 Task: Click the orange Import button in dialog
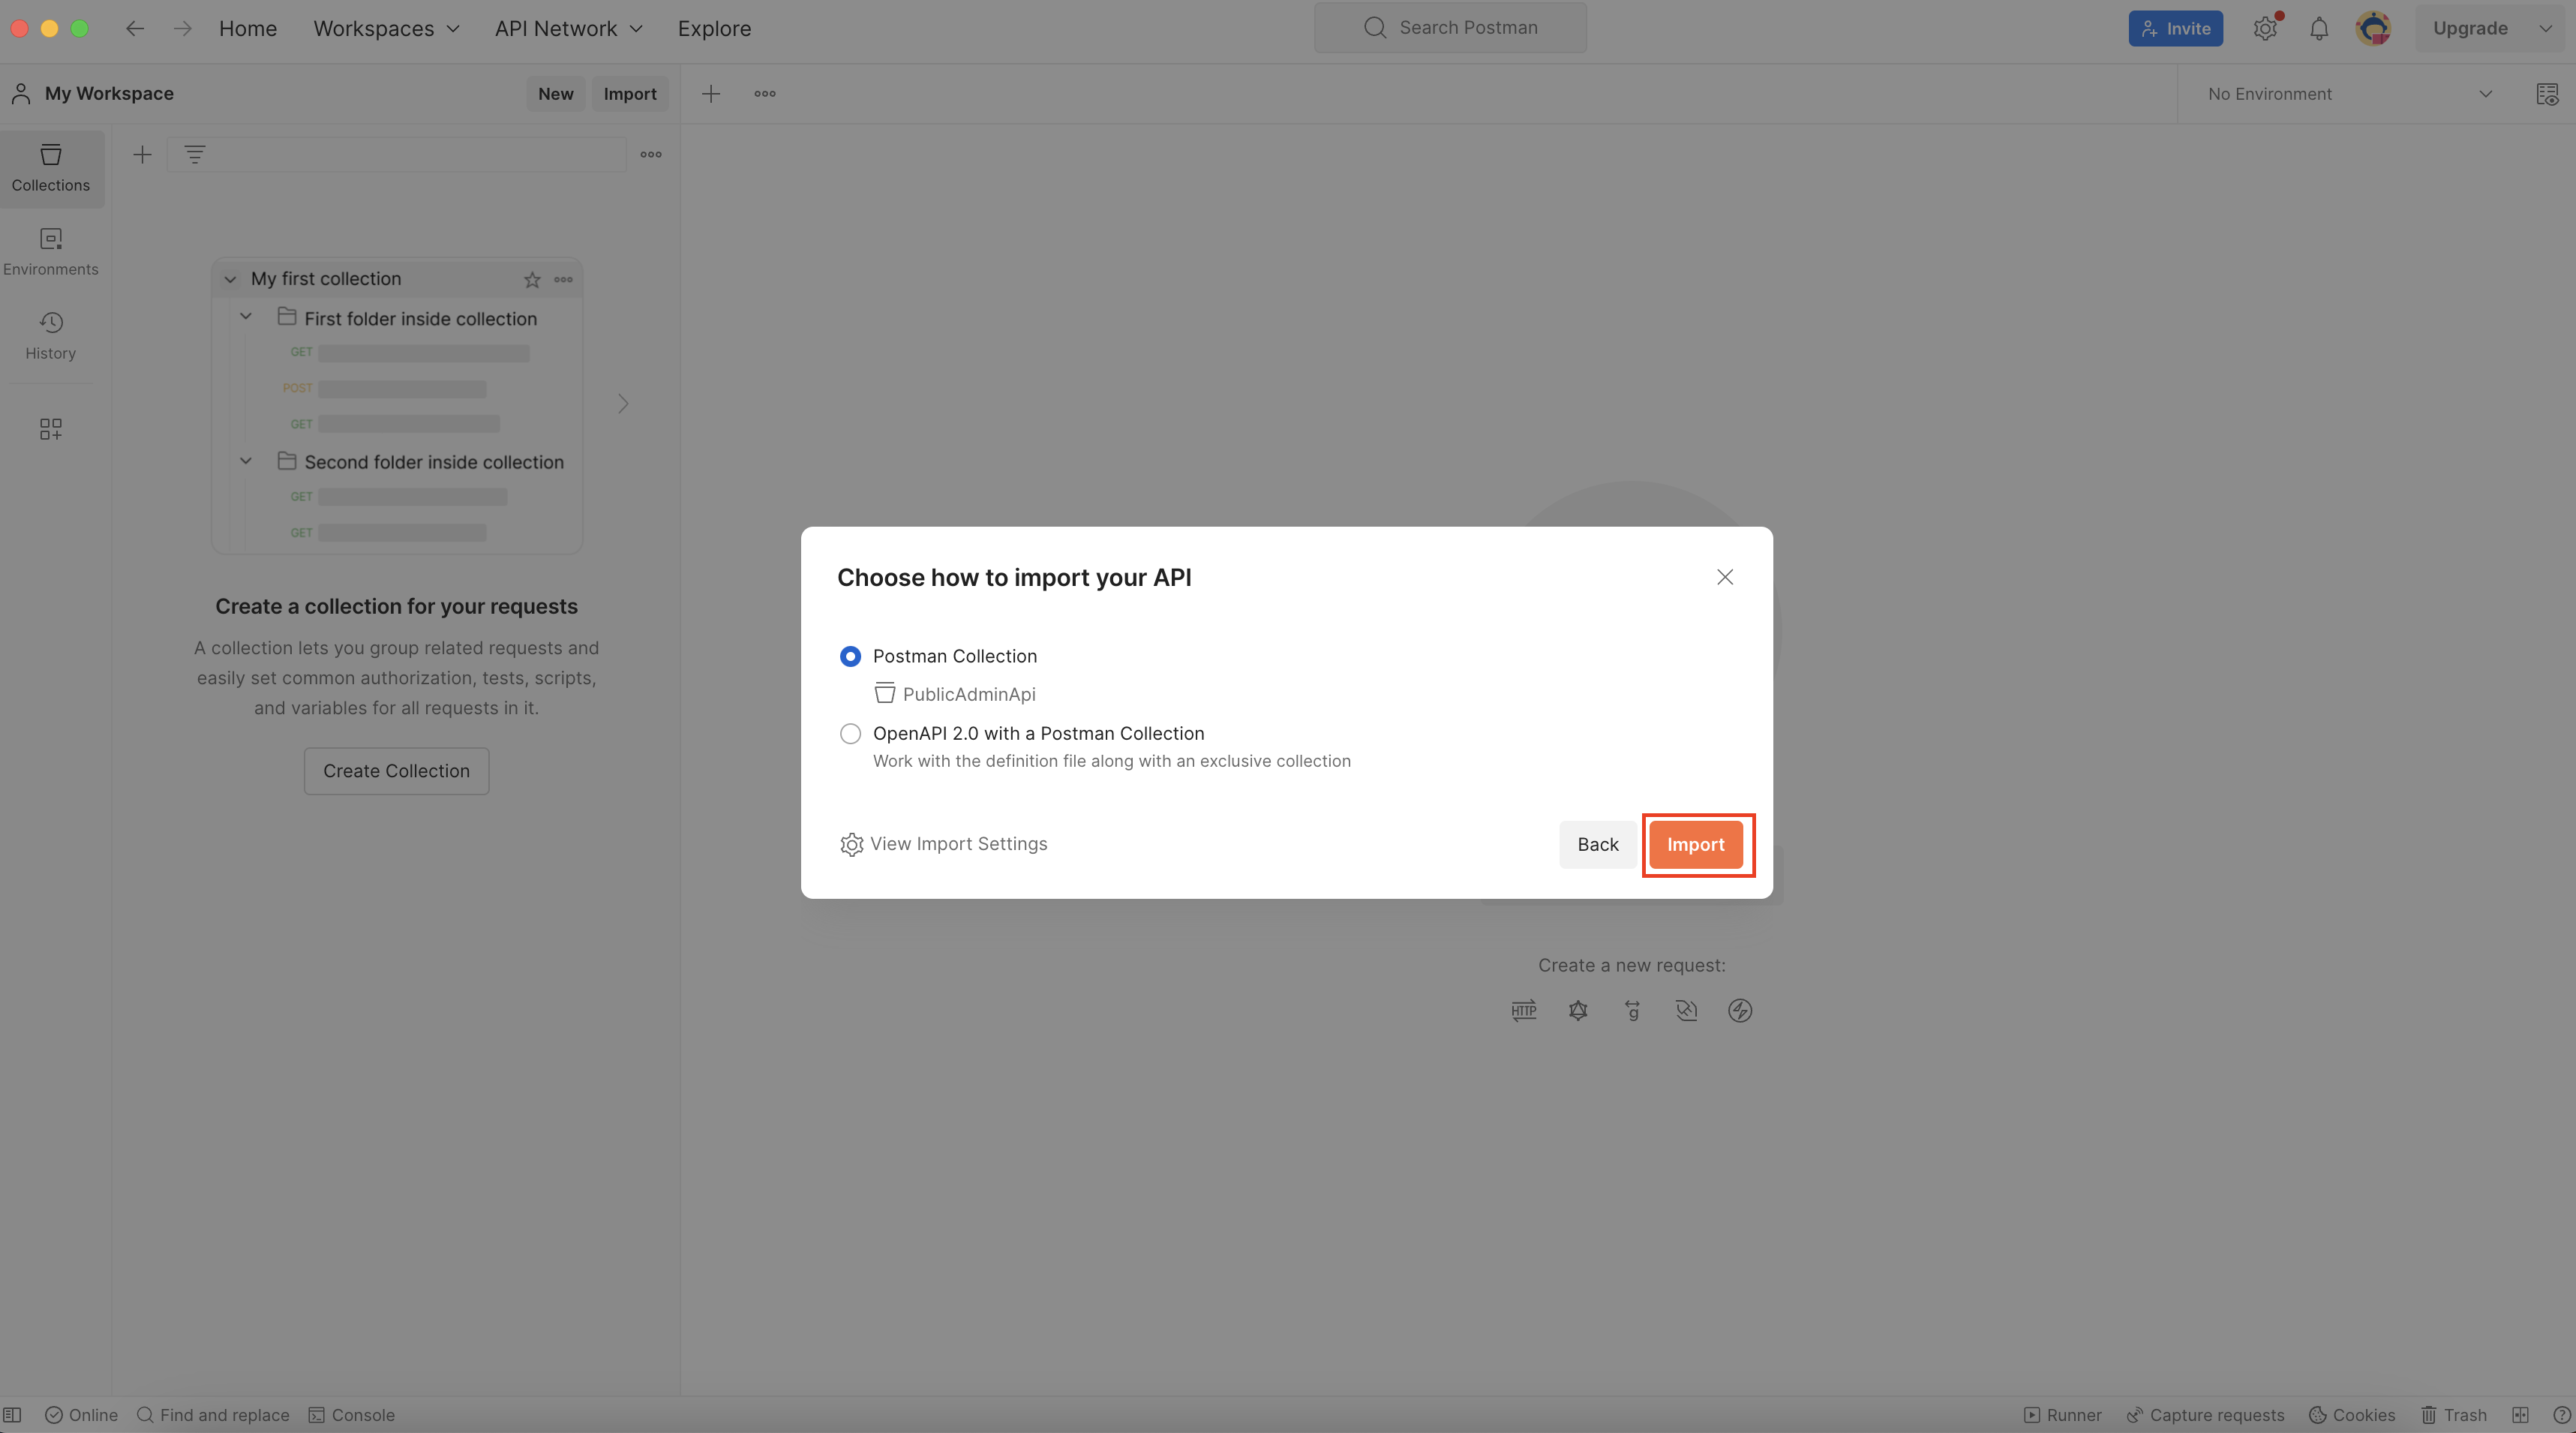tap(1695, 844)
